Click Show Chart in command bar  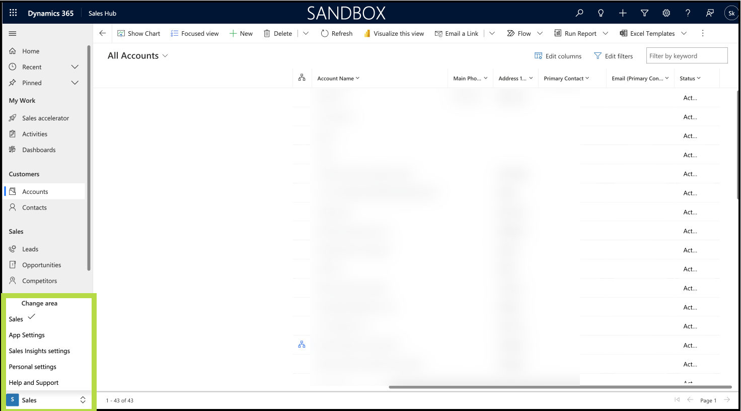139,33
